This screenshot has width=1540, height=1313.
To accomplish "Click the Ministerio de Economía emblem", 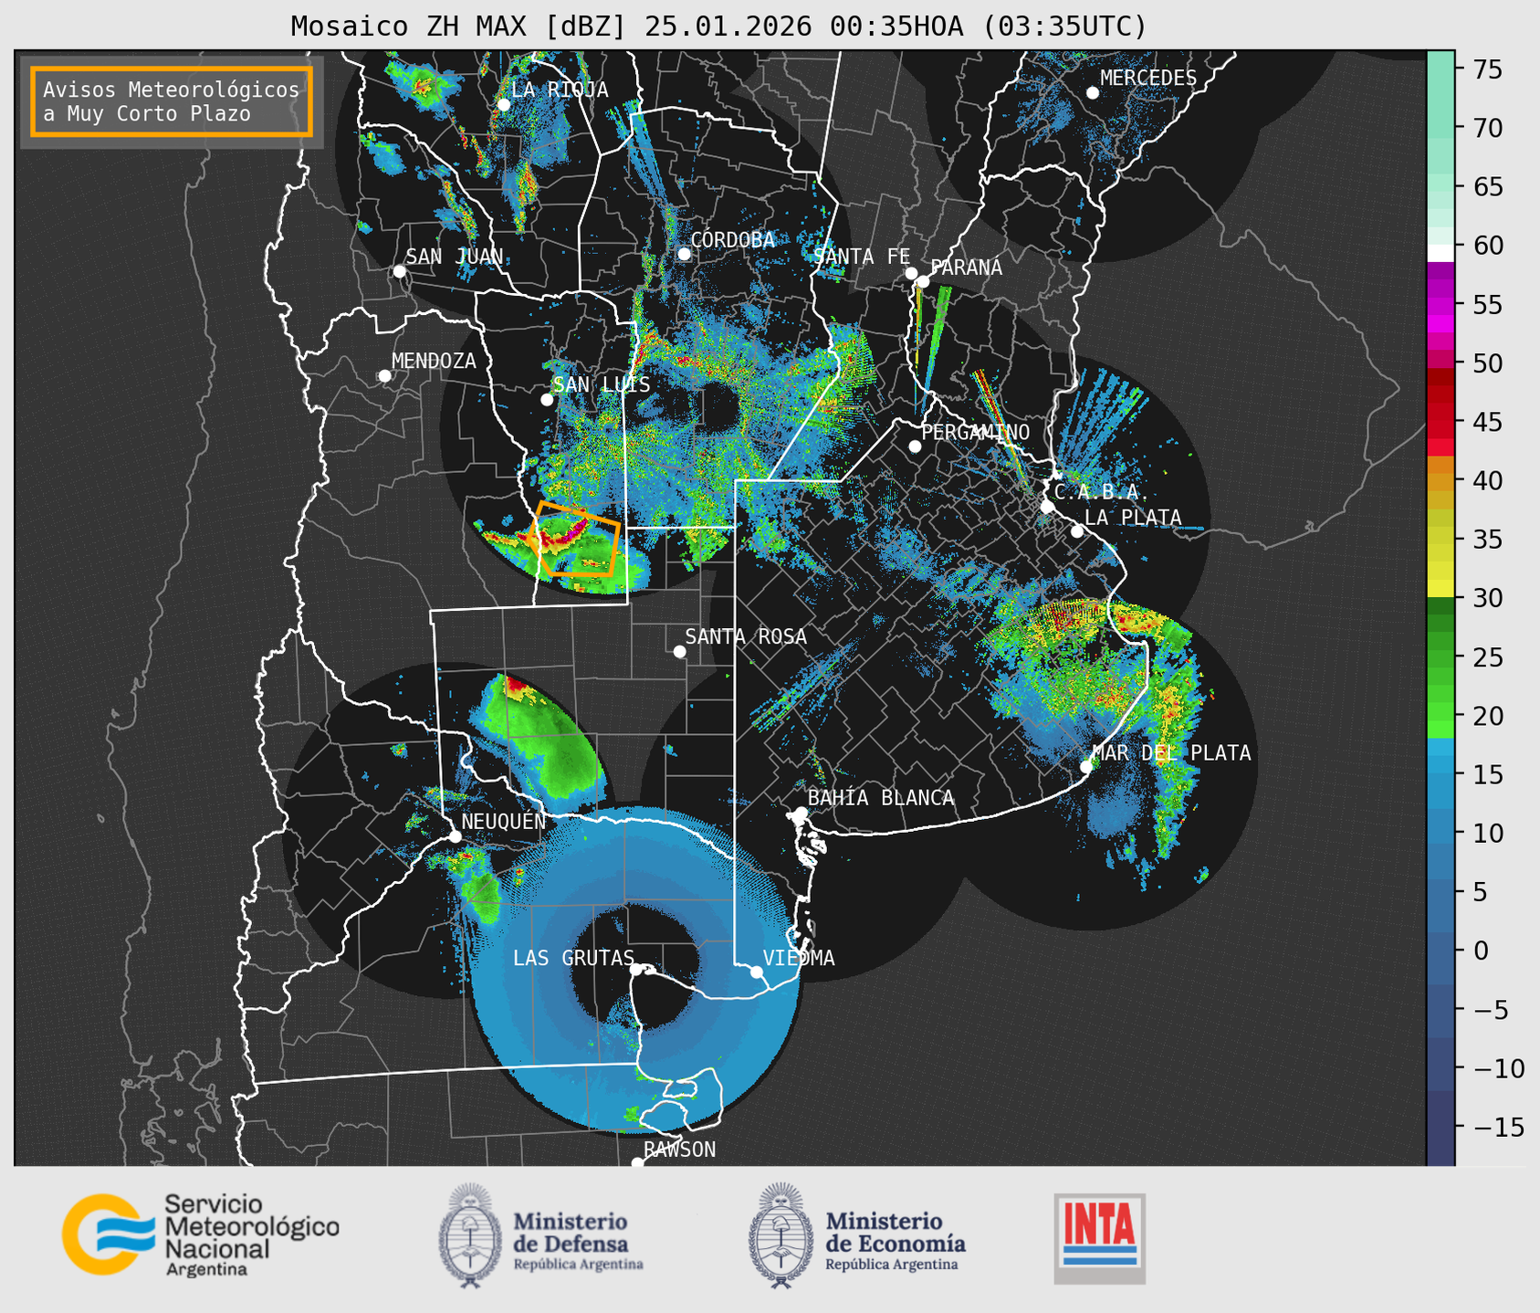I will [780, 1235].
